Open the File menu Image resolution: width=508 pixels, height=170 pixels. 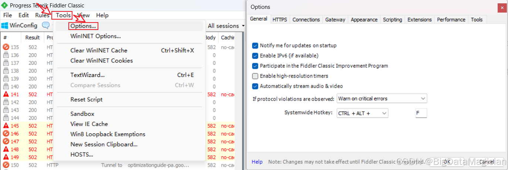click(7, 15)
